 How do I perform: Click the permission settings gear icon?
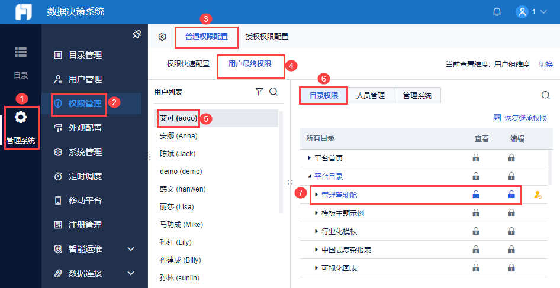coord(162,37)
